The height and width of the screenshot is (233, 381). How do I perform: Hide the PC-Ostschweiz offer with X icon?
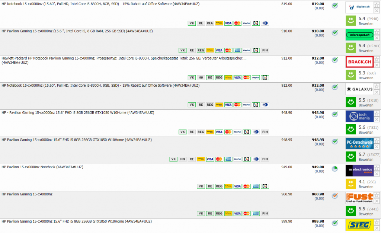tap(377, 147)
